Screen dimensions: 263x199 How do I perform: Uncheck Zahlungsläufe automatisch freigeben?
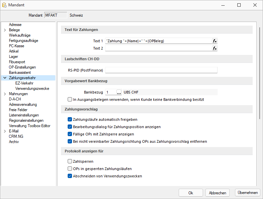point(70,119)
